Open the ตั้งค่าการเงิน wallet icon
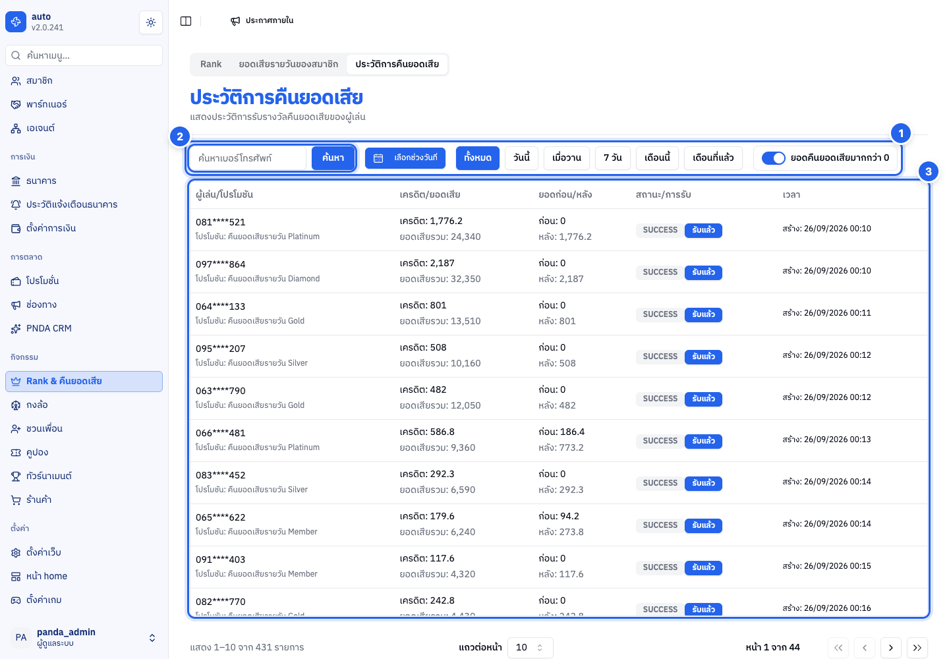The width and height of the screenshot is (949, 659). click(16, 229)
